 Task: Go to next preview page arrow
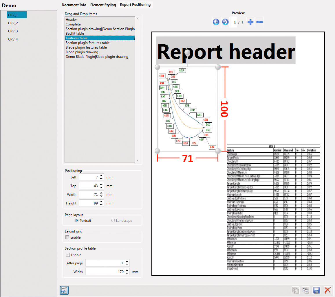point(225,22)
